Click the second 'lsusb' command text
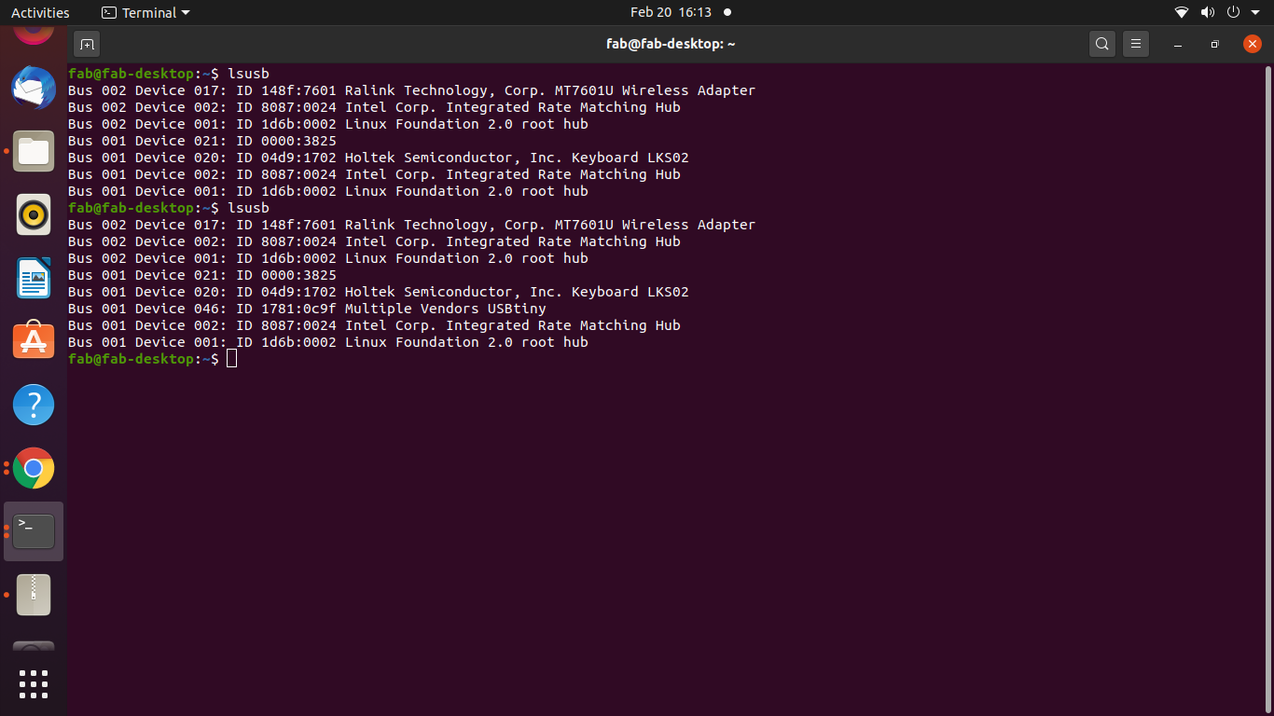This screenshot has height=716, width=1274. tap(248, 208)
